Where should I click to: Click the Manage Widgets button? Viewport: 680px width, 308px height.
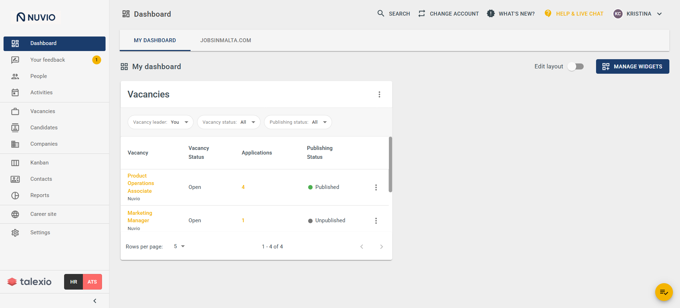[x=633, y=66]
